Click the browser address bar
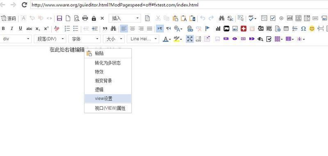Screen dimensions: 328x156 pos(179,5)
